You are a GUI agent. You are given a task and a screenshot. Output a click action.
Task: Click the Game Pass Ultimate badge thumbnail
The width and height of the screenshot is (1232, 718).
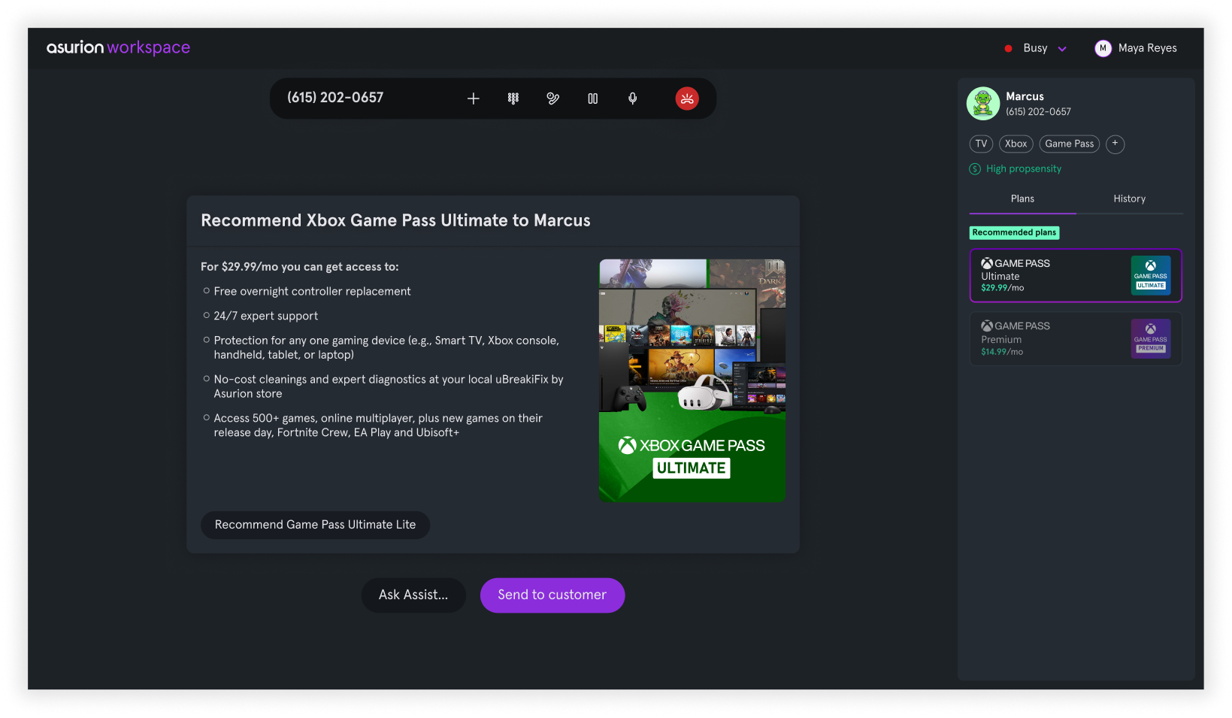(1150, 275)
